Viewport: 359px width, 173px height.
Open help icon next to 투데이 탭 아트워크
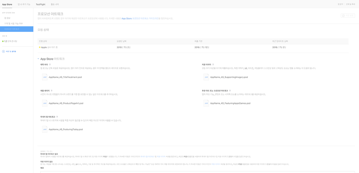[57, 117]
